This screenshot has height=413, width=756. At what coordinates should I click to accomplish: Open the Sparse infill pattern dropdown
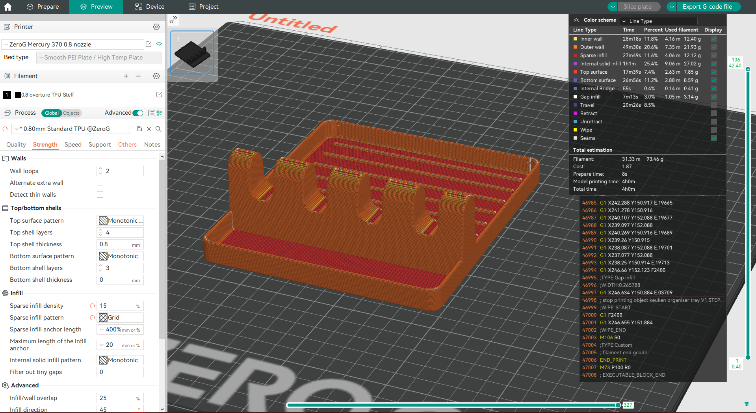coord(120,318)
